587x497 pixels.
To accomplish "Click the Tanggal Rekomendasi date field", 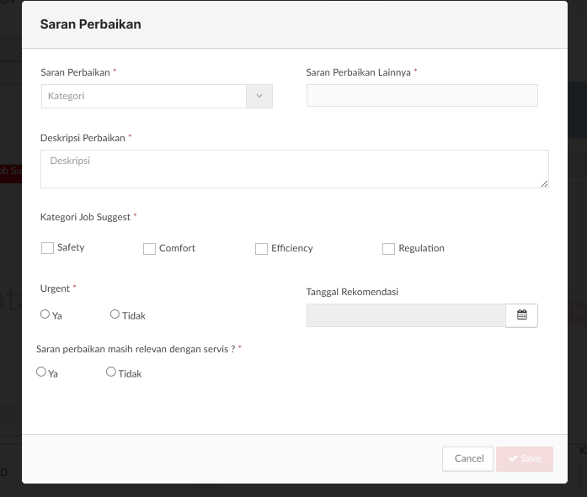I will [x=406, y=315].
